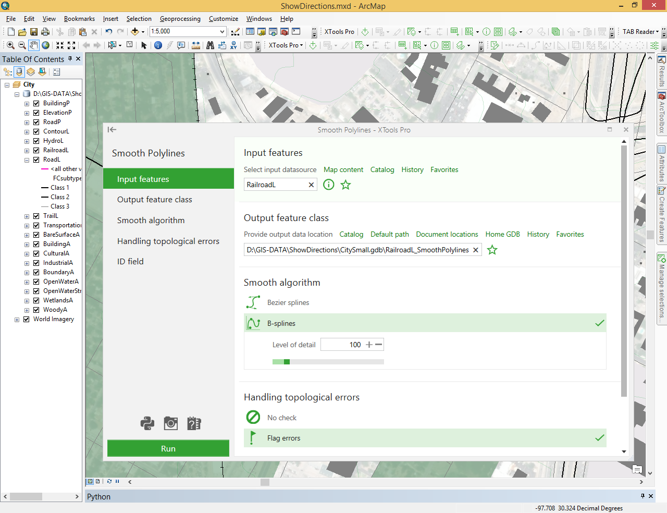The image size is (667, 513).
Task: Click the Fixed Zoom In icon
Action: tap(60, 45)
